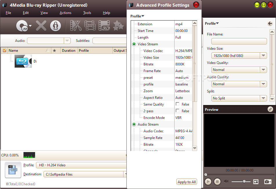This screenshot has width=276, height=189.
Task: Sort by the Name column header
Action: 29,51
